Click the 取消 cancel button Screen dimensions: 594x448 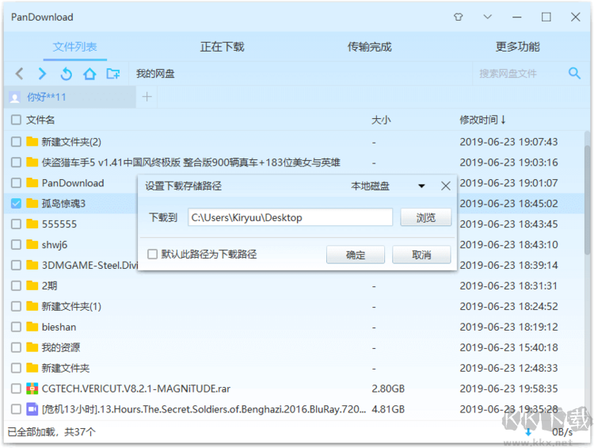pyautogui.click(x=421, y=255)
